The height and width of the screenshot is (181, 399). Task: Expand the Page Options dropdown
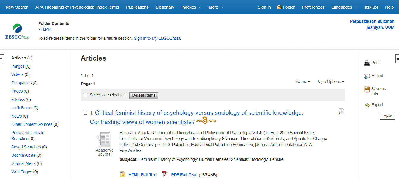pyautogui.click(x=330, y=82)
